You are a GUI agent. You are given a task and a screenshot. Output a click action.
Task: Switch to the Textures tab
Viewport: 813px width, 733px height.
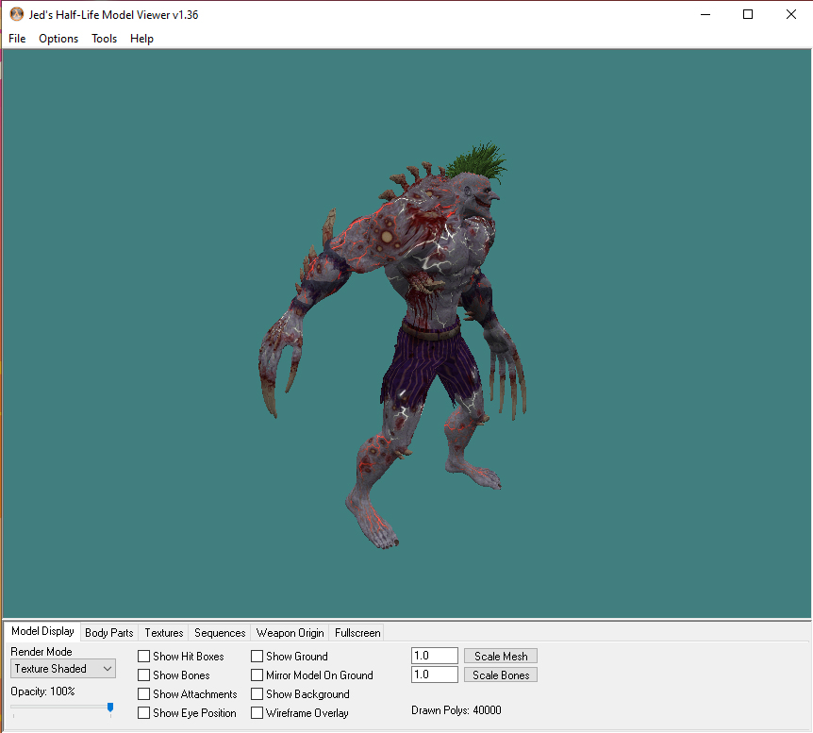click(x=164, y=633)
